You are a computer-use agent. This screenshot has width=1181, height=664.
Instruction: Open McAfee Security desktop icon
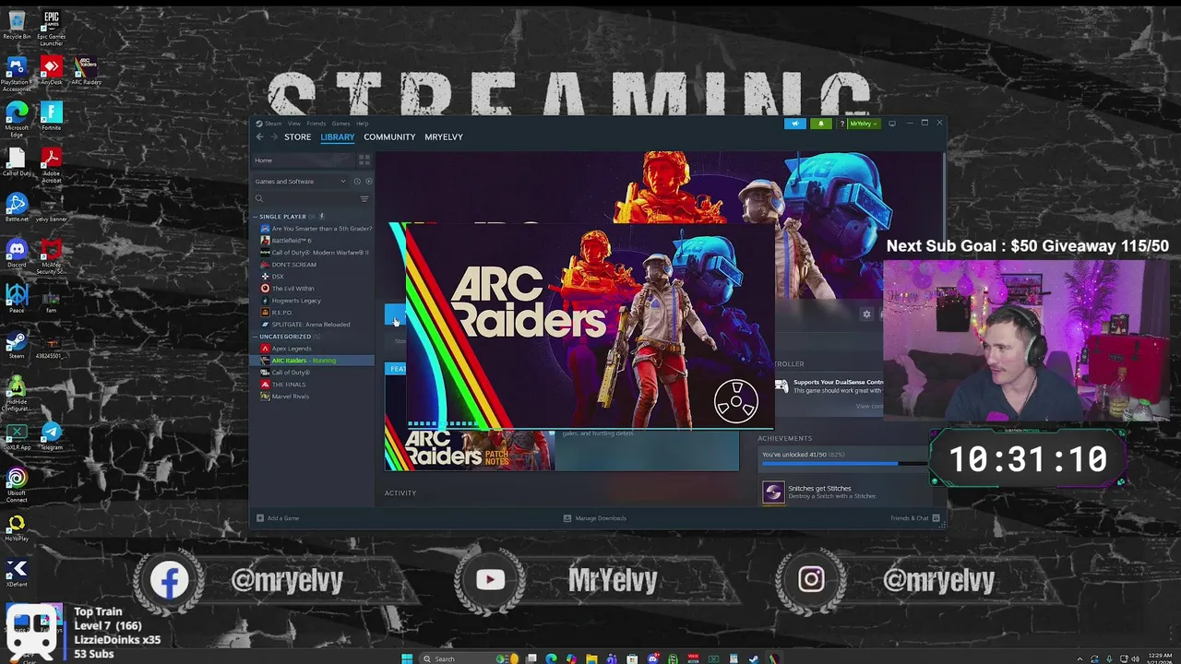(52, 256)
